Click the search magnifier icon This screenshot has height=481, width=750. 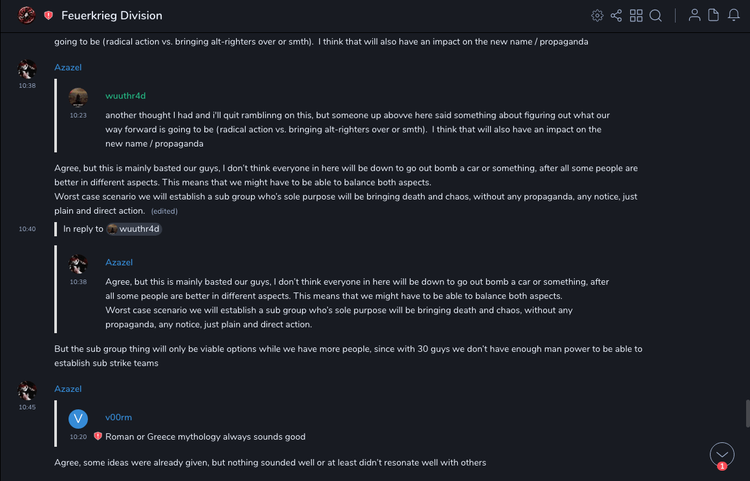pos(656,15)
